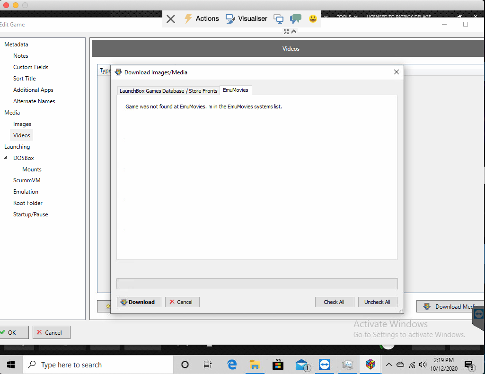485x374 pixels.
Task: Open the ScummVM section
Action: pyautogui.click(x=27, y=180)
